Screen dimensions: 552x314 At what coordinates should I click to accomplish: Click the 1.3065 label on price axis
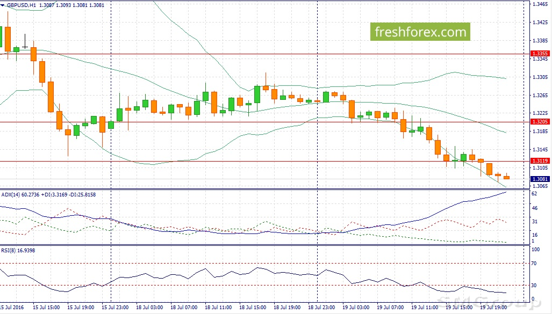(539, 186)
